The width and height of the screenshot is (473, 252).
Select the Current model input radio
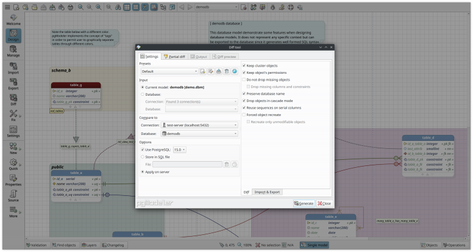click(x=143, y=87)
